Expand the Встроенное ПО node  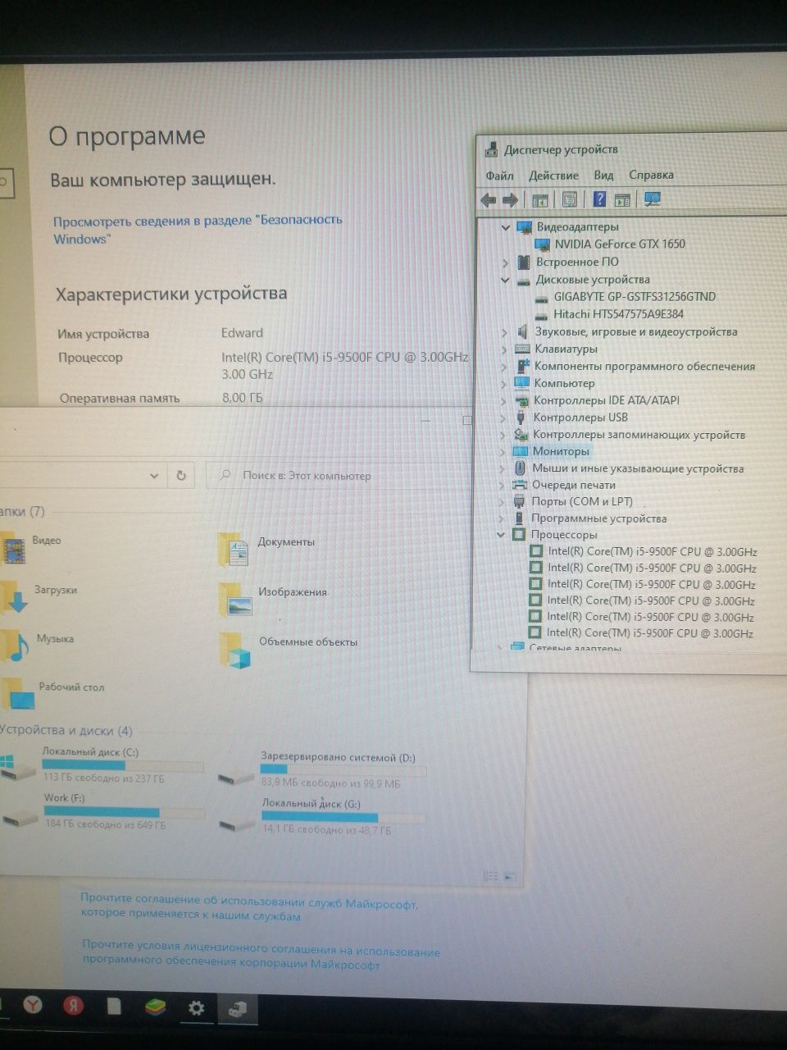(x=505, y=262)
